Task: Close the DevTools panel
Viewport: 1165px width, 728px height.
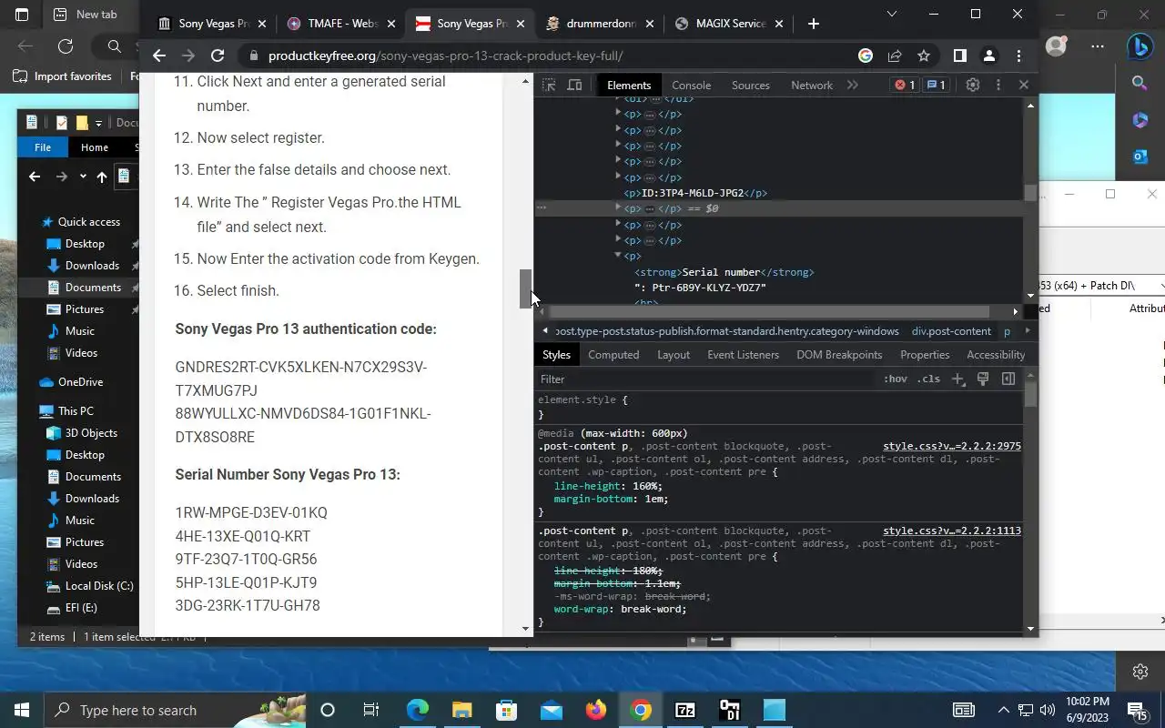Action: (1023, 85)
